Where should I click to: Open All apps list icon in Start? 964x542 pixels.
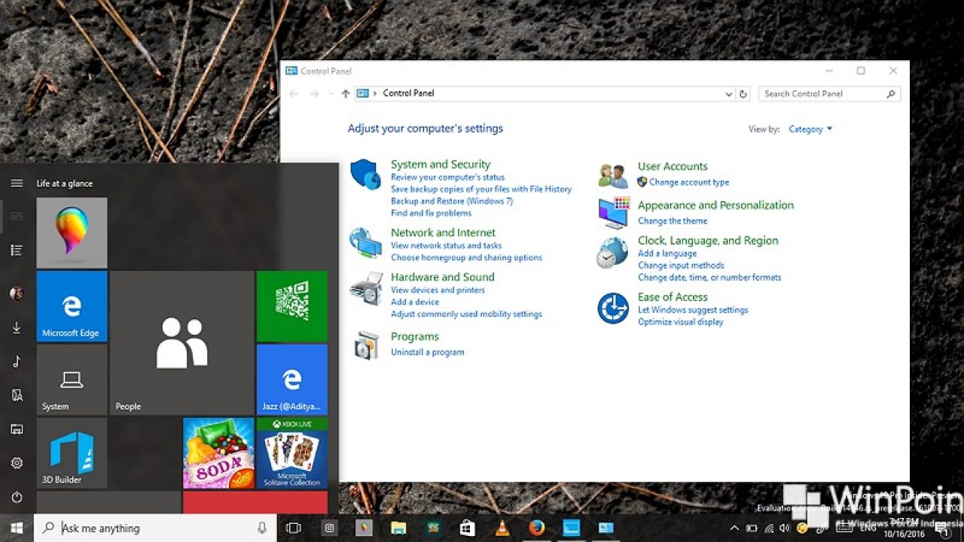(x=17, y=250)
